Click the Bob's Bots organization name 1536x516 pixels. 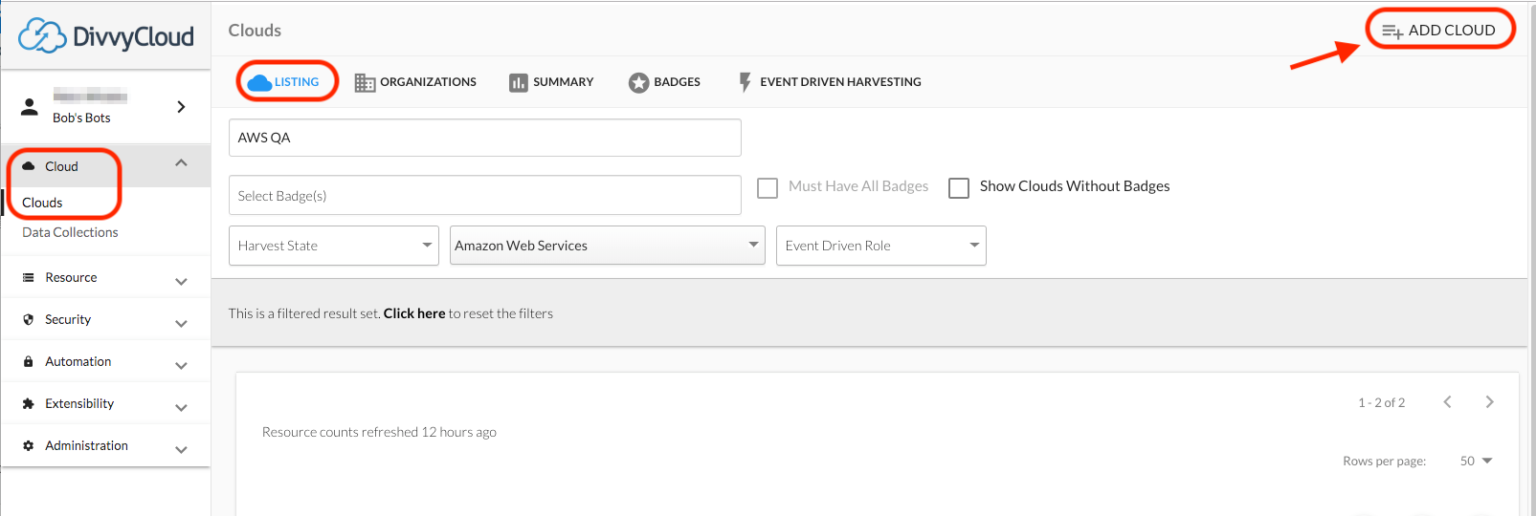point(81,118)
